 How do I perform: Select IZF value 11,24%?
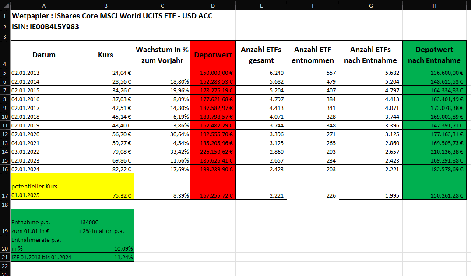point(106,257)
